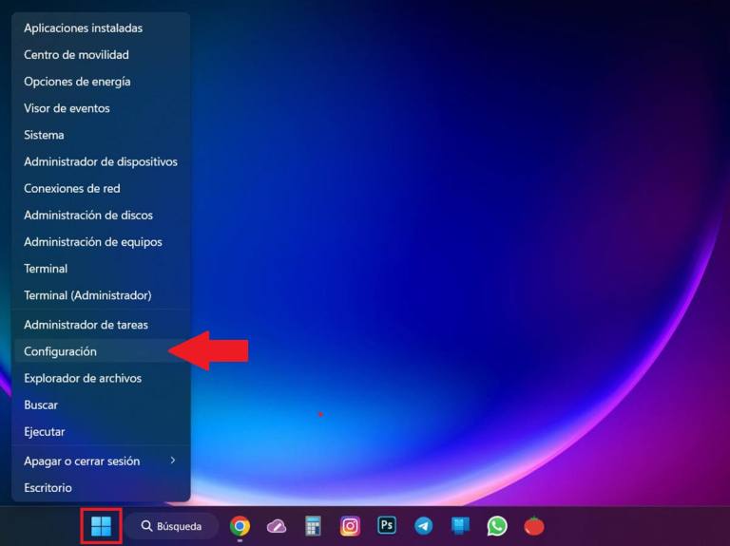Screen dimensions: 730x546
Task: Click Ejecutar in the menu
Action: coord(45,431)
